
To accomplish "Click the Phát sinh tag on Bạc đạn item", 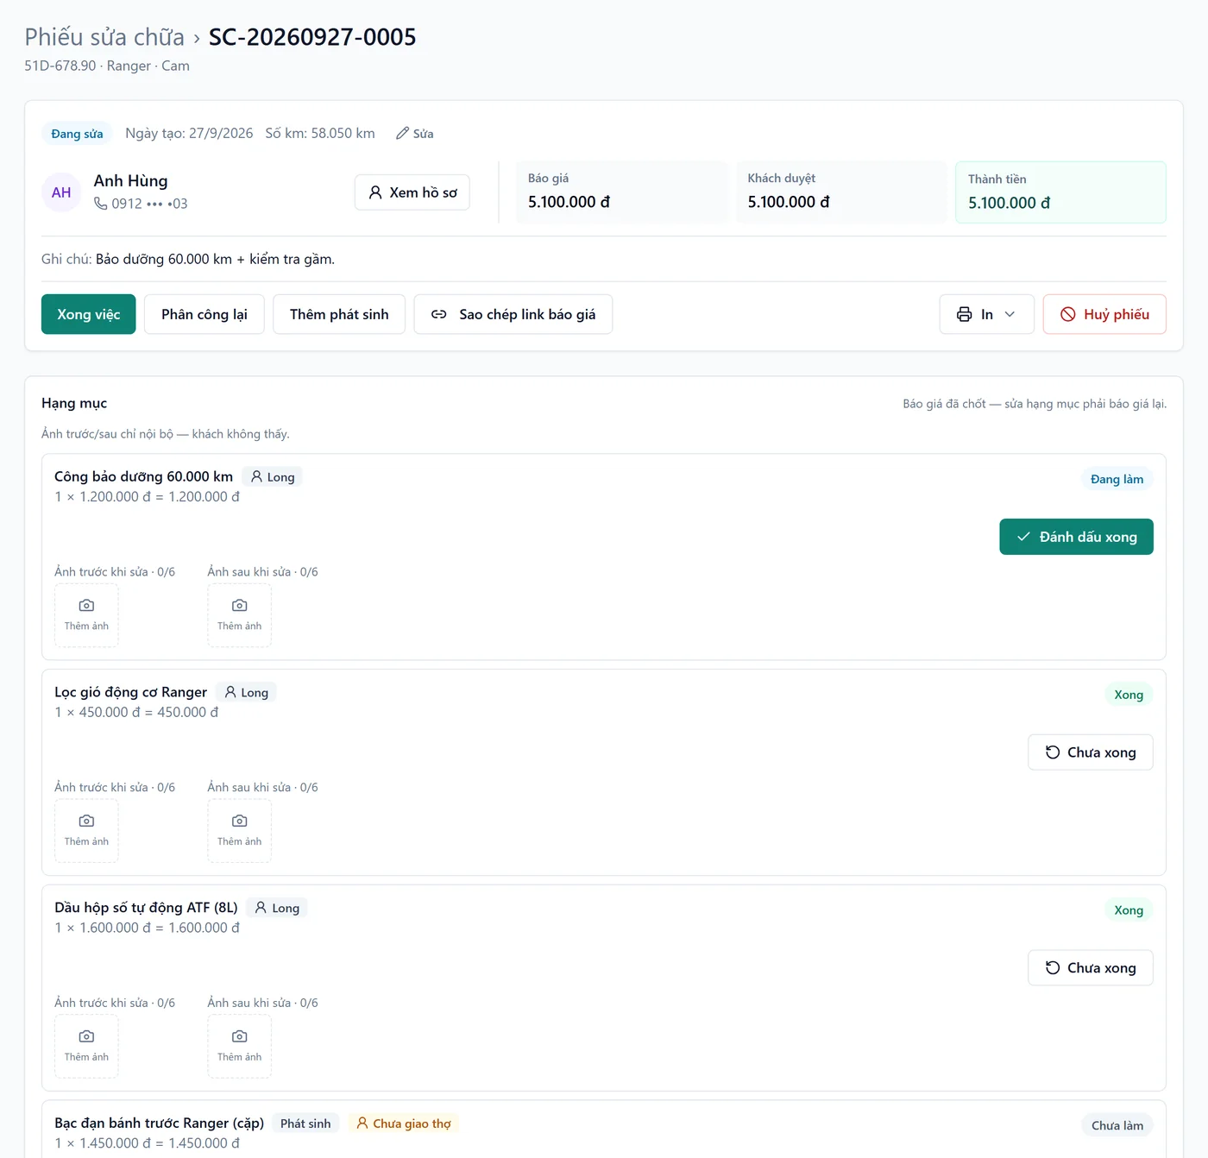I will click(x=305, y=1123).
